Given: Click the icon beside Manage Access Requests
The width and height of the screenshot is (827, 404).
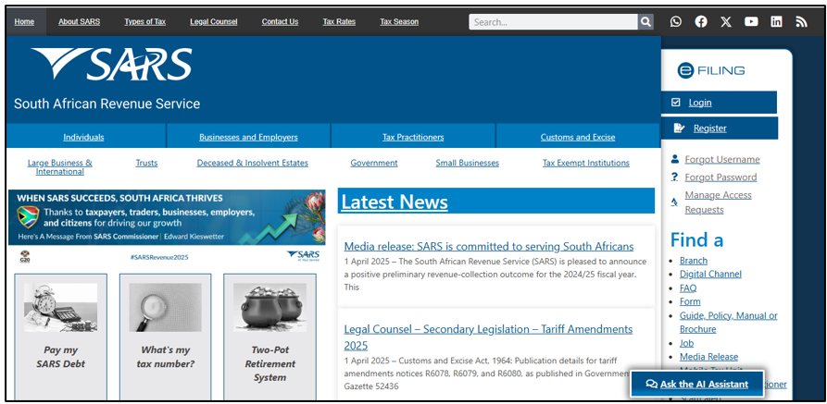Looking at the screenshot, I should [674, 202].
